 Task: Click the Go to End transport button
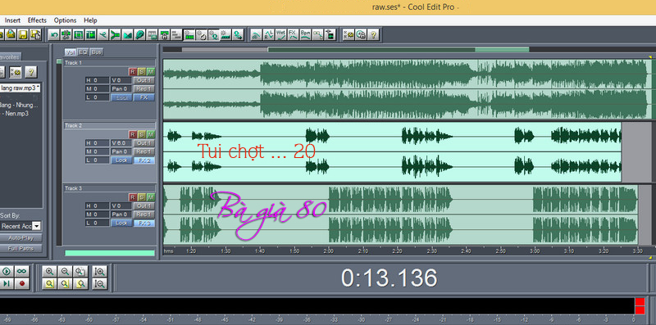tap(7, 284)
